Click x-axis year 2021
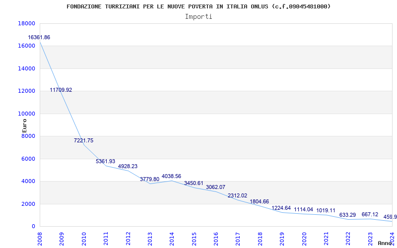 pos(326,239)
